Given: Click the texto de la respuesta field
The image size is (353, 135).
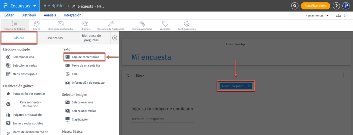Looking at the screenshot, I should [x=163, y=119].
